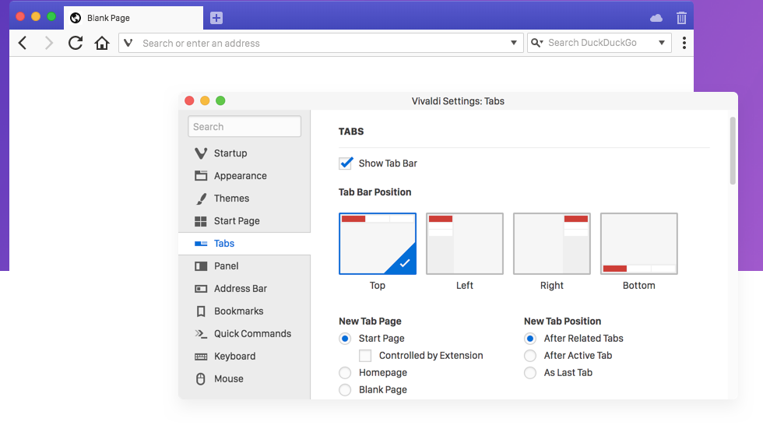Open the Keyboard settings section
This screenshot has width=763, height=429.
(x=244, y=357)
